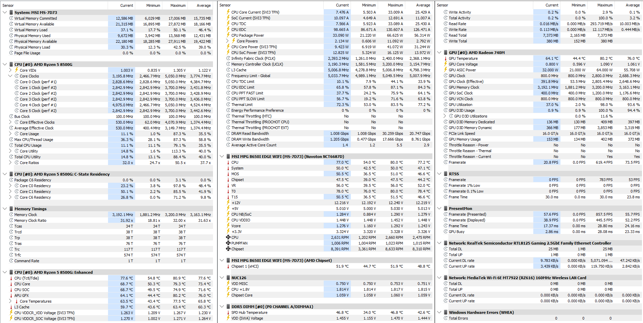Click the thermometer icon beside Chipset 1 (xHCI)

click(228, 266)
